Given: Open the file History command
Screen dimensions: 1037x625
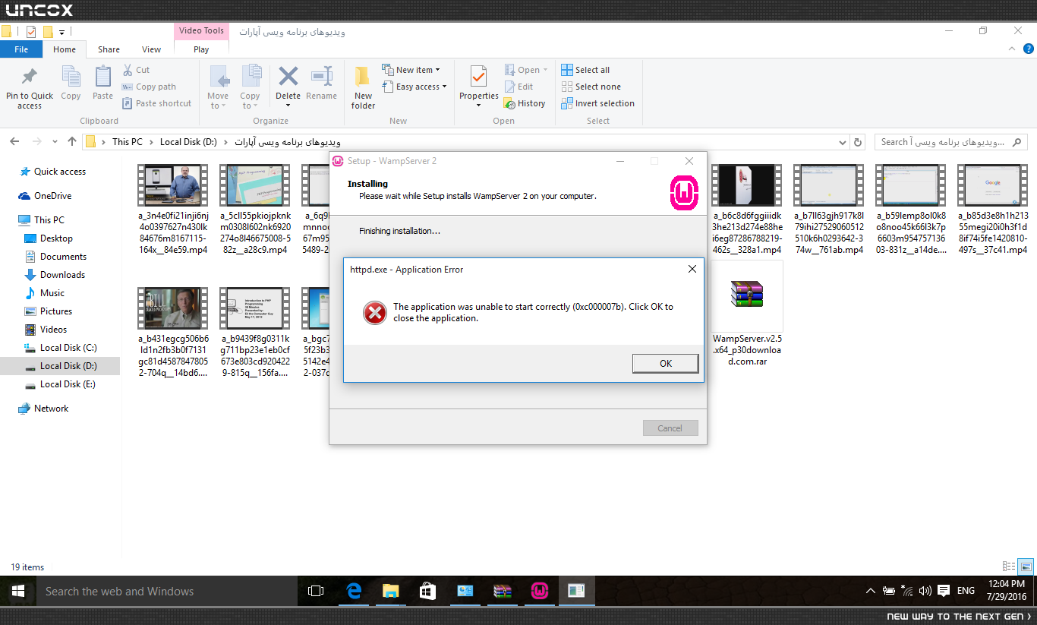Looking at the screenshot, I should click(x=525, y=103).
